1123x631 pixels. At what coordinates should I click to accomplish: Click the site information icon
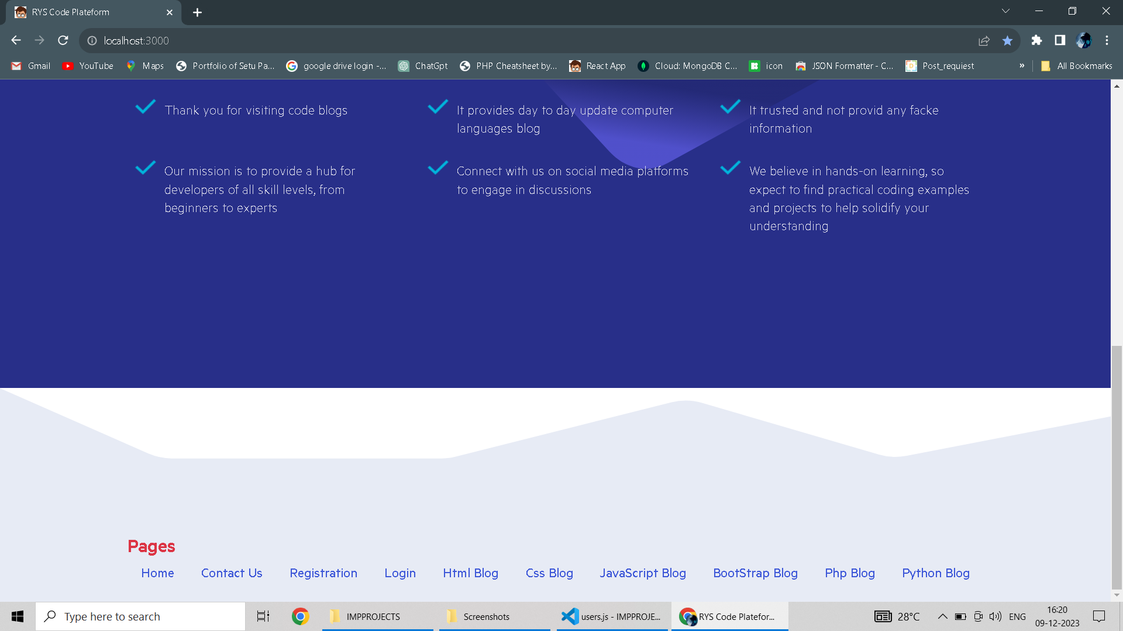pyautogui.click(x=92, y=40)
